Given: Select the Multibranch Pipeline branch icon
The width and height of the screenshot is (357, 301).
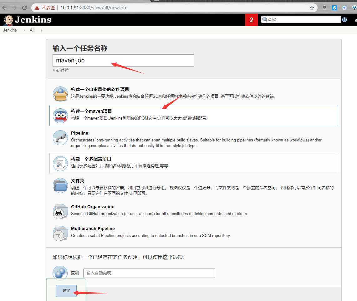Looking at the screenshot, I should [60, 233].
